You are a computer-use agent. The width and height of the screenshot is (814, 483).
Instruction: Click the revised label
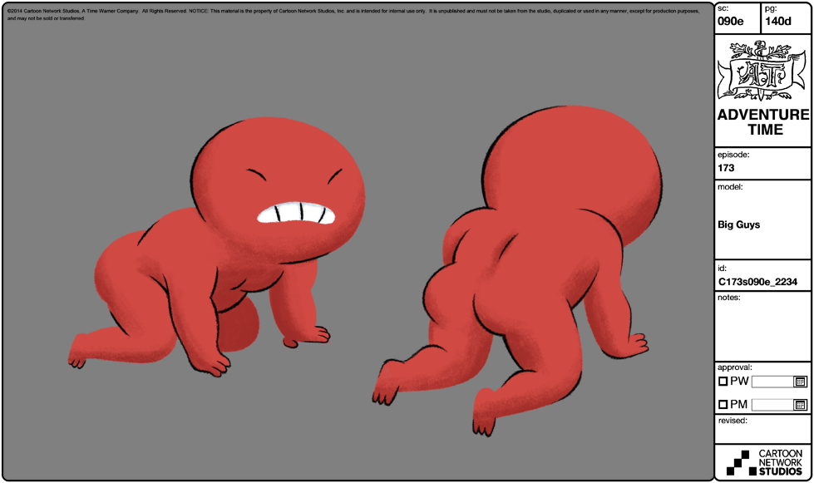(x=733, y=421)
